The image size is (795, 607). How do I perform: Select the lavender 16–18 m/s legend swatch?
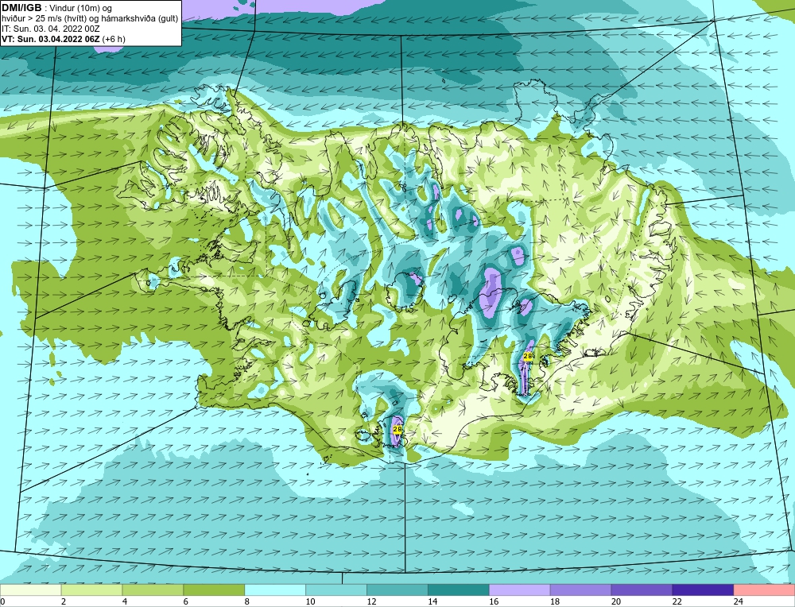click(x=520, y=590)
